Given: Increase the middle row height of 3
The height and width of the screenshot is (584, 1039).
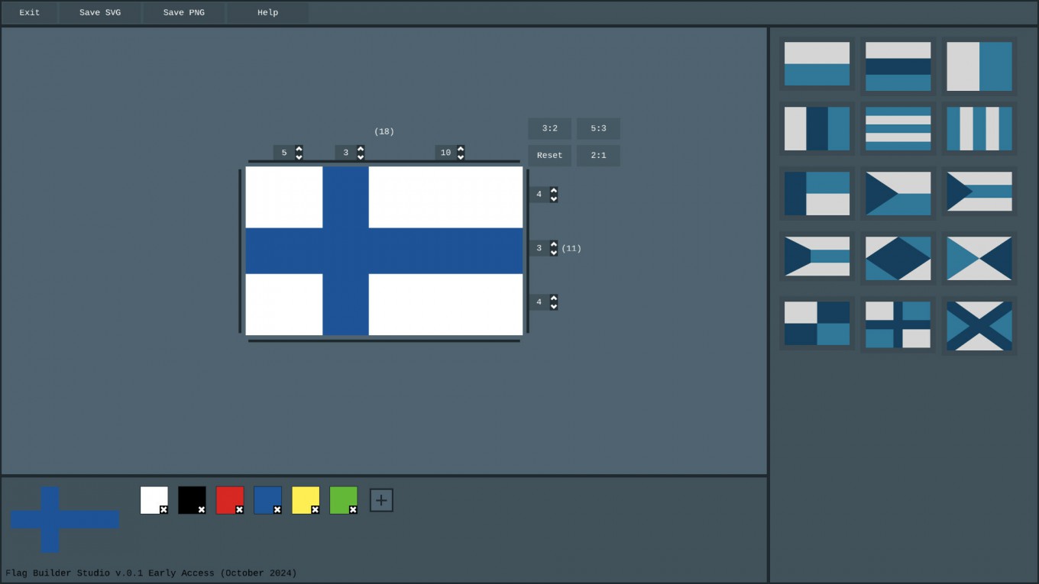Looking at the screenshot, I should click(x=554, y=244).
